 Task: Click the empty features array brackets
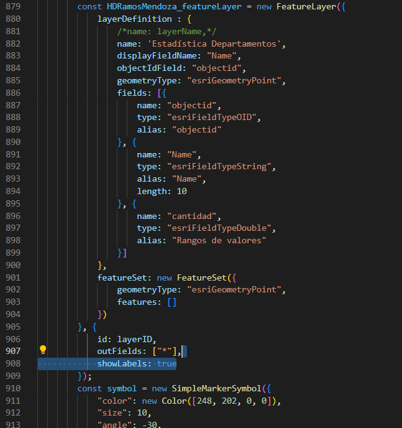[x=171, y=302]
